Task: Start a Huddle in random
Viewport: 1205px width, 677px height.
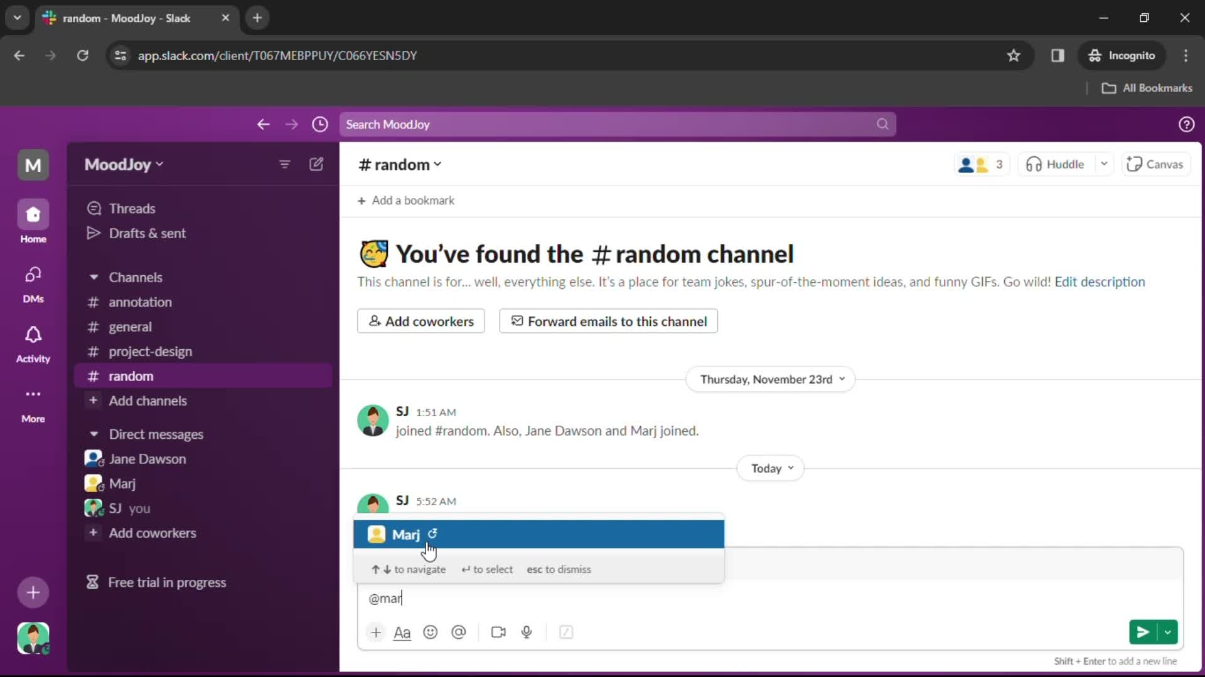Action: (x=1055, y=165)
